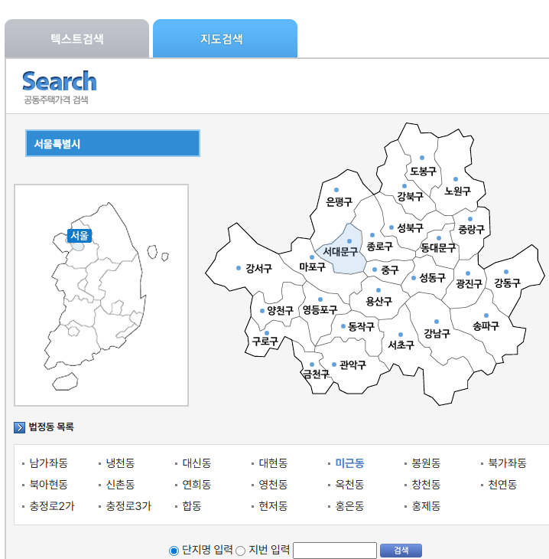Click the highlighted 미근동 link
The image size is (549, 559).
pyautogui.click(x=349, y=463)
